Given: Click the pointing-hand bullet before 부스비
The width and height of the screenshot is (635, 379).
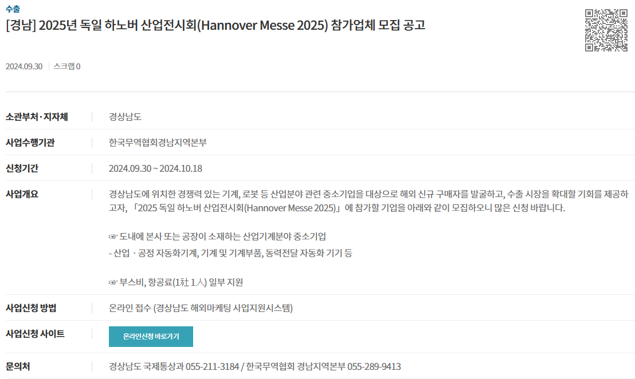Looking at the screenshot, I should tap(113, 282).
